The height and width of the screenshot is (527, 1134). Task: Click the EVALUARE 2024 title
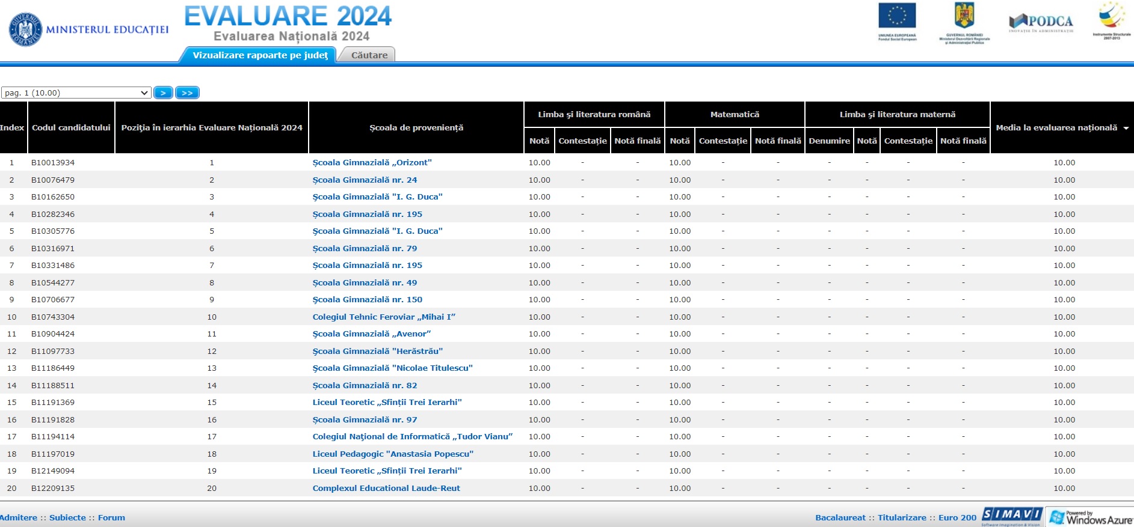[x=288, y=16]
